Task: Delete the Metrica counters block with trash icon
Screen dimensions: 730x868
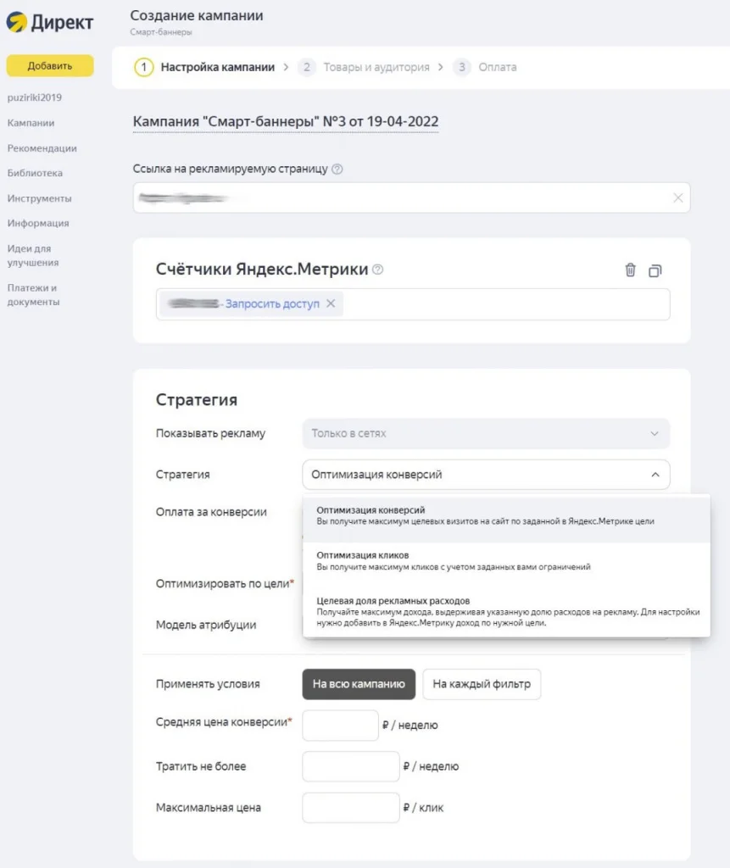Action: click(630, 270)
